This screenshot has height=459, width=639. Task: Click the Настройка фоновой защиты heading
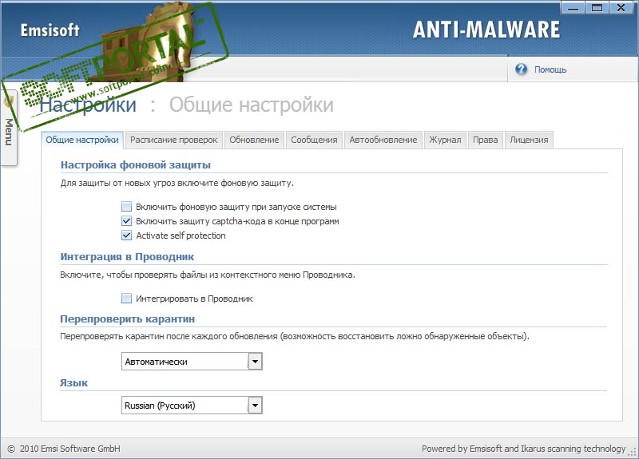[136, 165]
